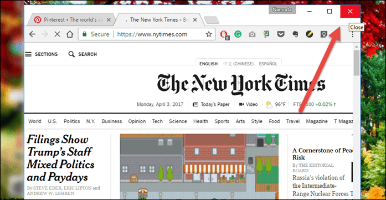This screenshot has height=200, width=386.
Task: Click the 96°F temperature reading
Action: (280, 105)
